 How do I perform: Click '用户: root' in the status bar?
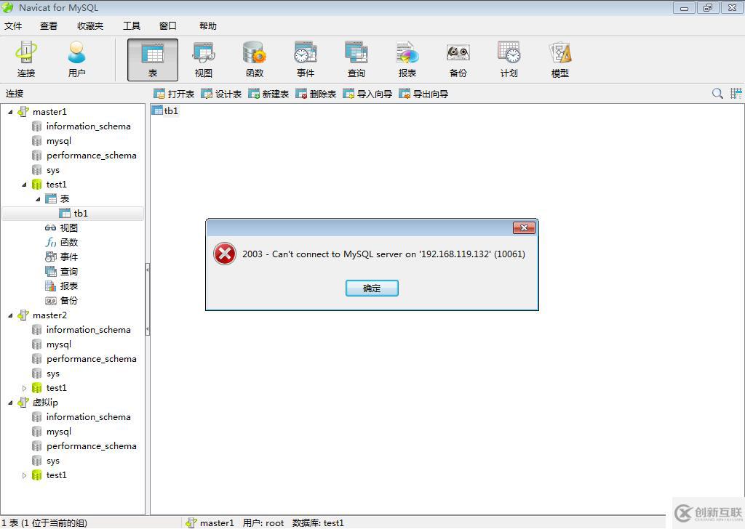(x=263, y=523)
